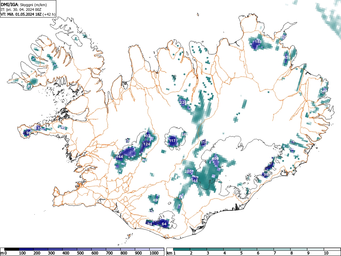Click the black 0–100 m legend swatch

pos(12,249)
